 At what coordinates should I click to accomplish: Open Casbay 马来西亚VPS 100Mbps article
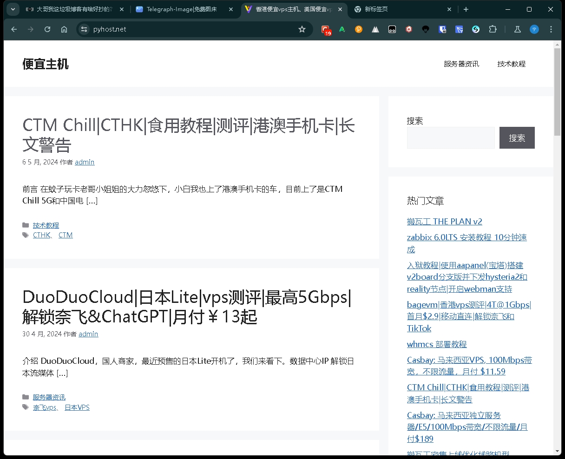469,366
